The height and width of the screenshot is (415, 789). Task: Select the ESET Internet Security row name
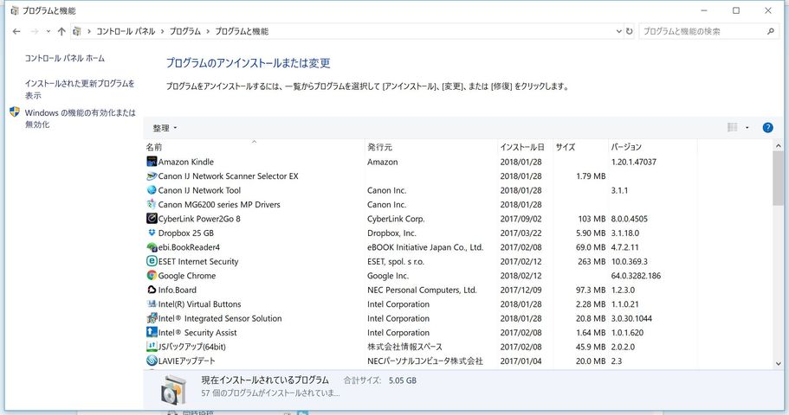click(198, 262)
